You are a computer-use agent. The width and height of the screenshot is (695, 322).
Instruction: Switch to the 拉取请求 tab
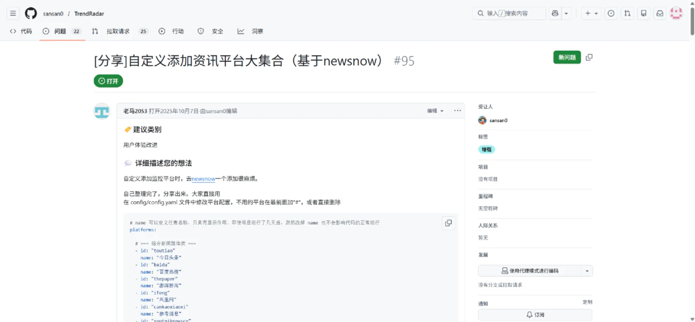tap(120, 32)
